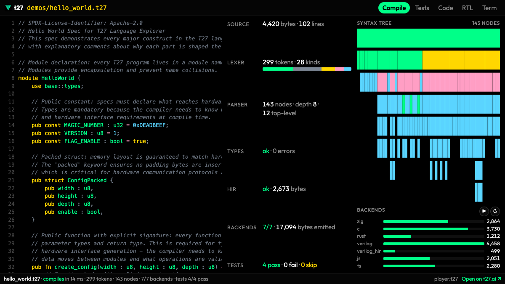Select the HIR pipeline stage label
Image resolution: width=505 pixels, height=284 pixels.
click(232, 189)
